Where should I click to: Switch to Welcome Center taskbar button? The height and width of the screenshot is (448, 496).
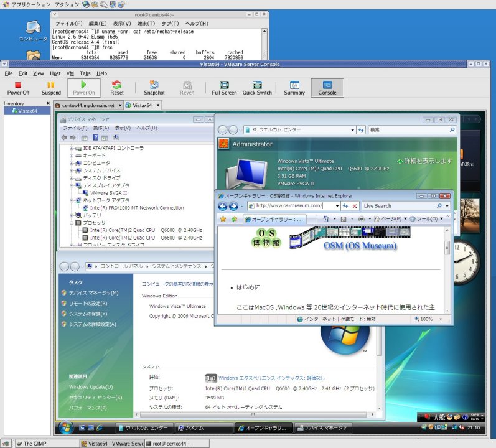point(144,427)
